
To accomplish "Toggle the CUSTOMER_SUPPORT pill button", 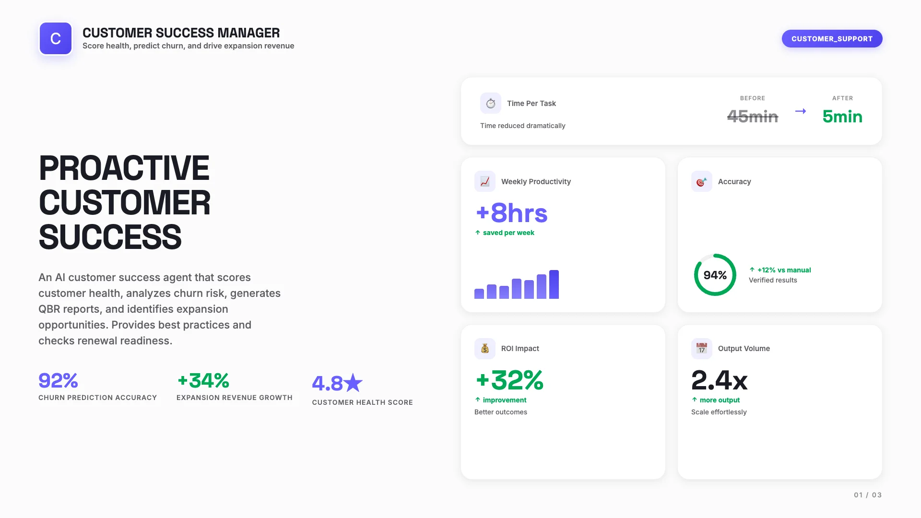I will click(832, 39).
